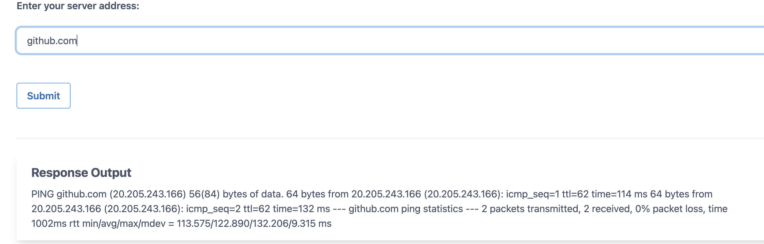Click the 'Enter your server address:' label
This screenshot has width=764, height=244.
[x=78, y=6]
